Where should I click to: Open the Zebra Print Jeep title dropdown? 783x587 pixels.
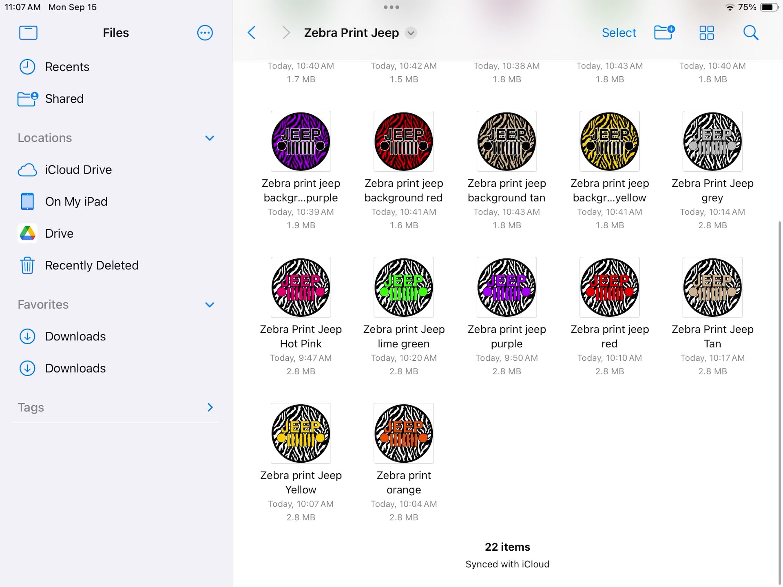[411, 33]
